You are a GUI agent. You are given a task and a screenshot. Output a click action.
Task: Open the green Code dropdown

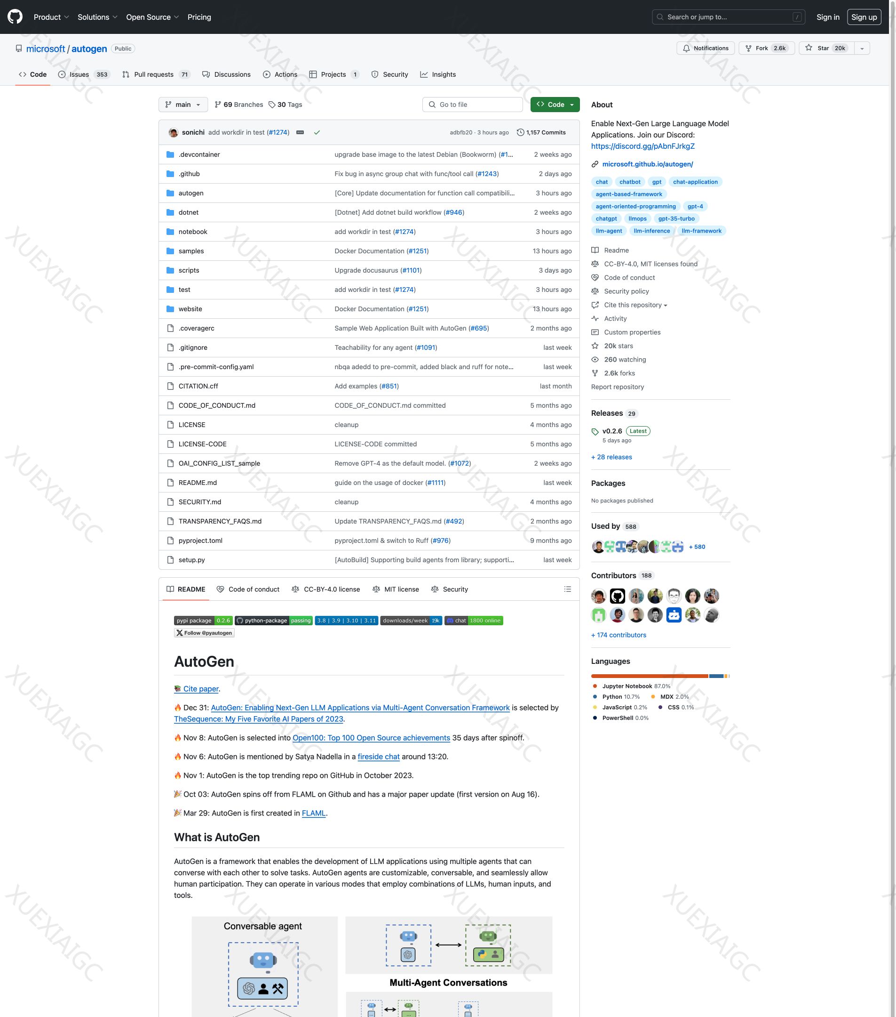click(554, 105)
